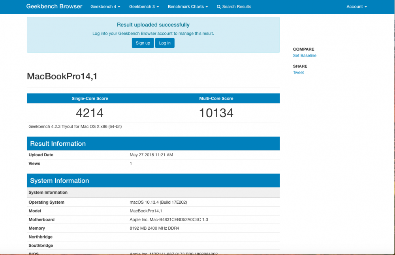Image resolution: width=395 pixels, height=255 pixels.
Task: Click the Set Baseline link
Action: (x=305, y=56)
